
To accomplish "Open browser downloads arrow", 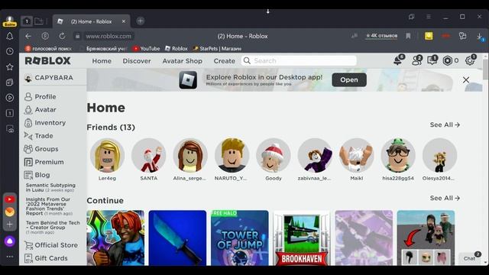I will (480, 37).
